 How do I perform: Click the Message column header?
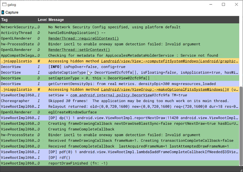[x=56, y=20]
